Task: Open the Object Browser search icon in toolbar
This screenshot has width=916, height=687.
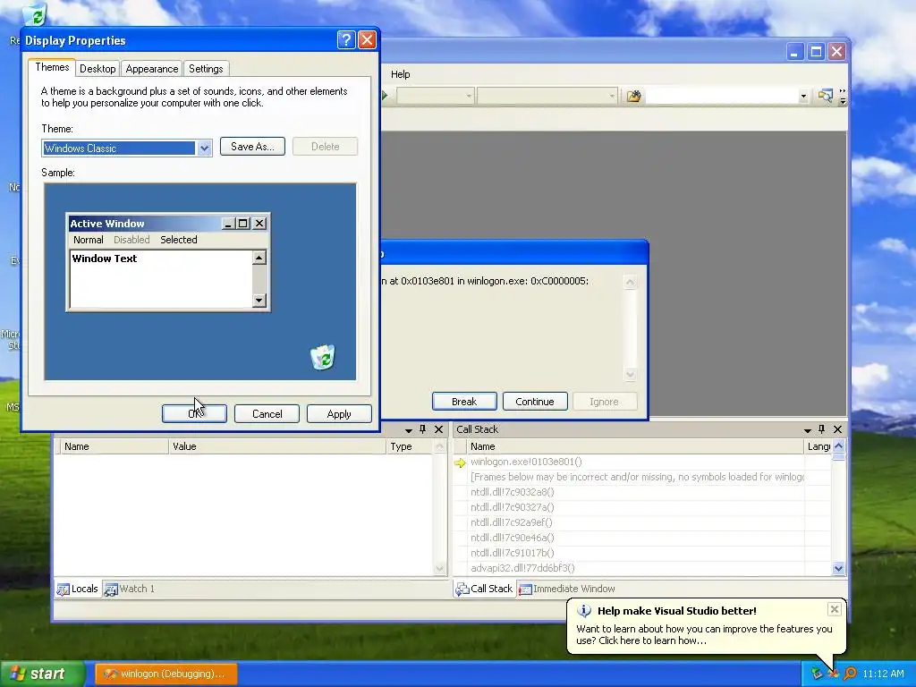Action: coord(825,96)
